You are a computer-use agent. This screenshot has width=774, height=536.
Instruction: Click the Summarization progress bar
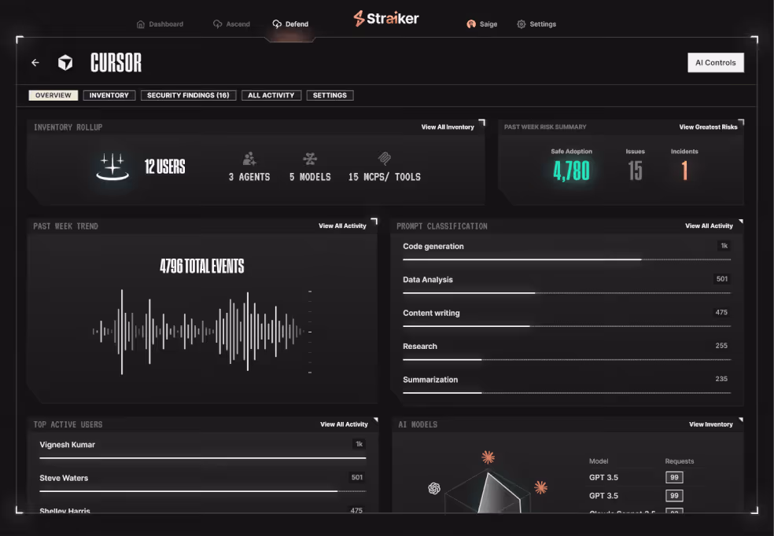(x=566, y=392)
